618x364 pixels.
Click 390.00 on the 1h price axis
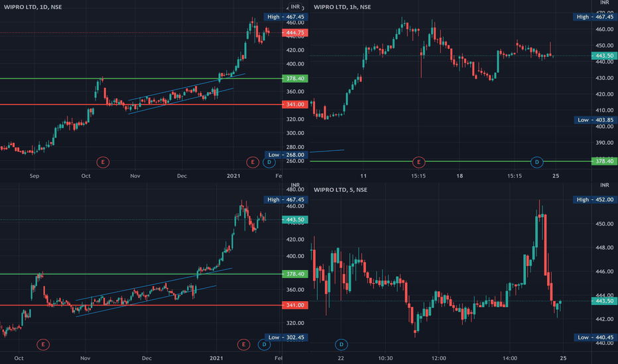(605, 142)
